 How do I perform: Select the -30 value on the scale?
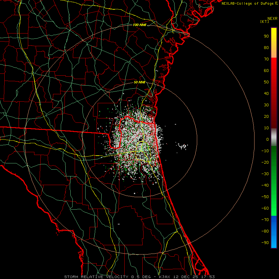point(265,174)
